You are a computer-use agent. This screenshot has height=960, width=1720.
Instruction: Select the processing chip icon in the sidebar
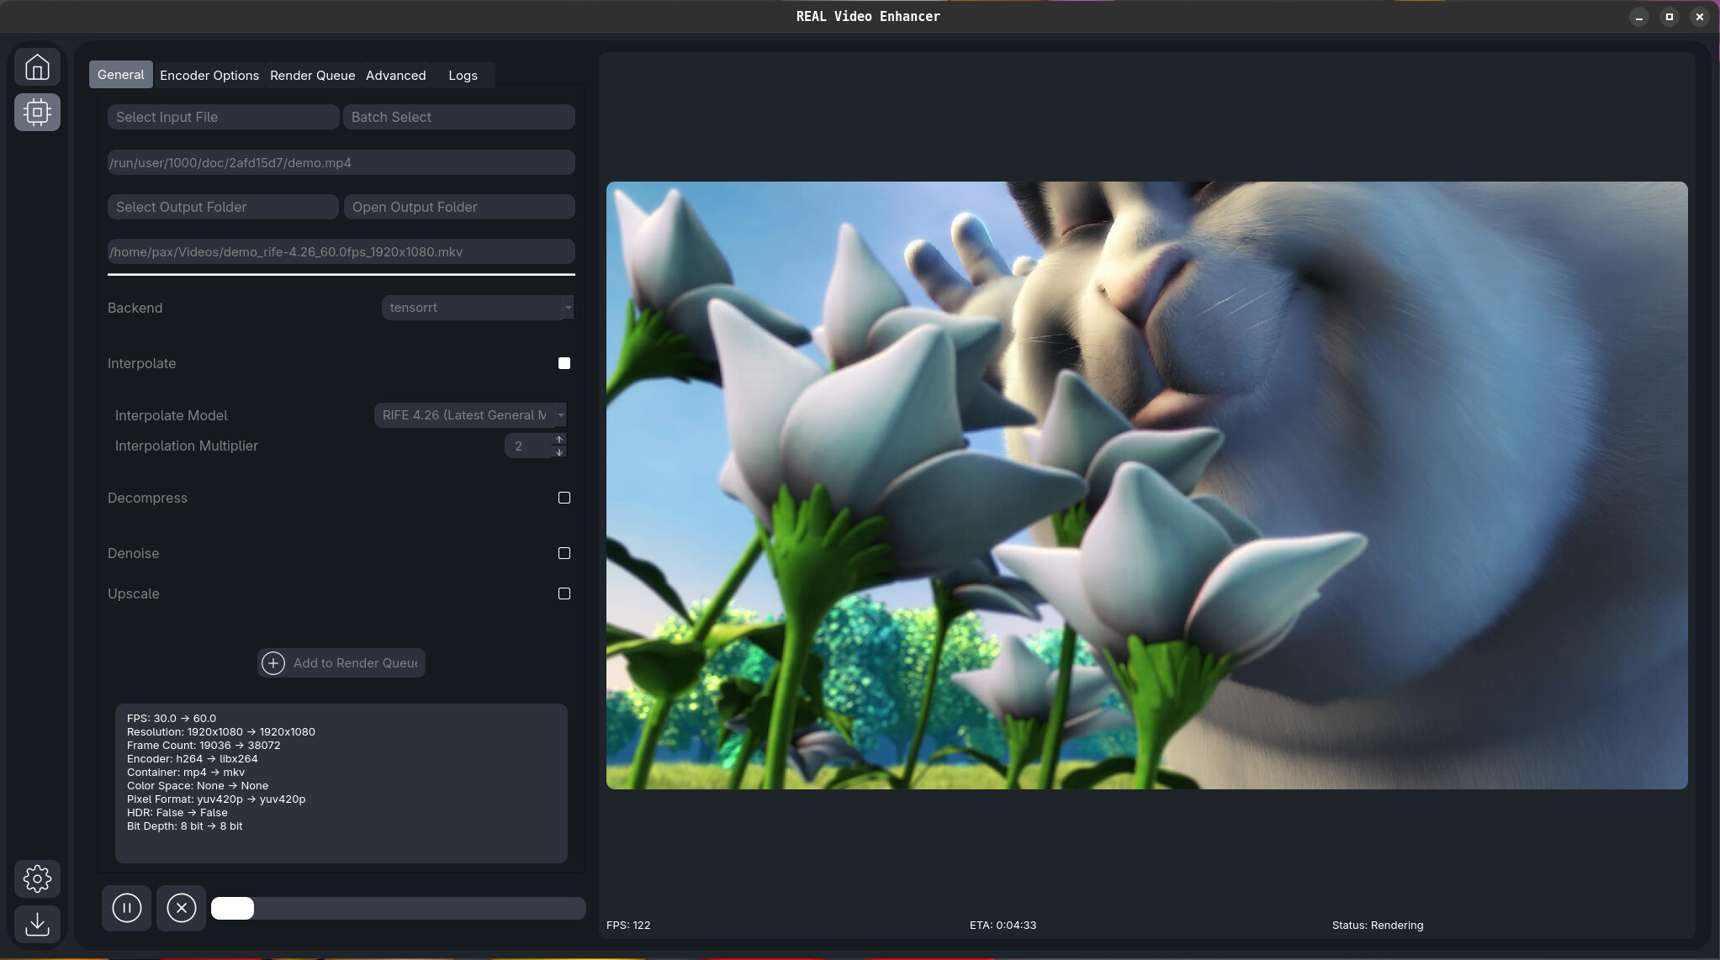[37, 112]
